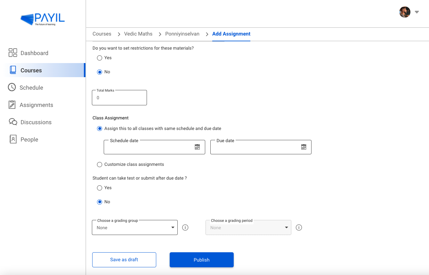This screenshot has width=429, height=275.
Task: Click the Discussions chat bubbles icon
Action: [x=13, y=122]
